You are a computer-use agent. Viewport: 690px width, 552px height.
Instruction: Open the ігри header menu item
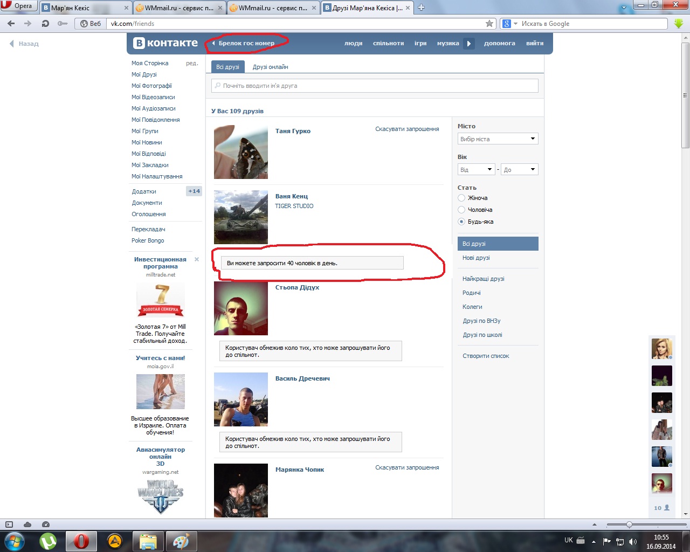click(420, 43)
